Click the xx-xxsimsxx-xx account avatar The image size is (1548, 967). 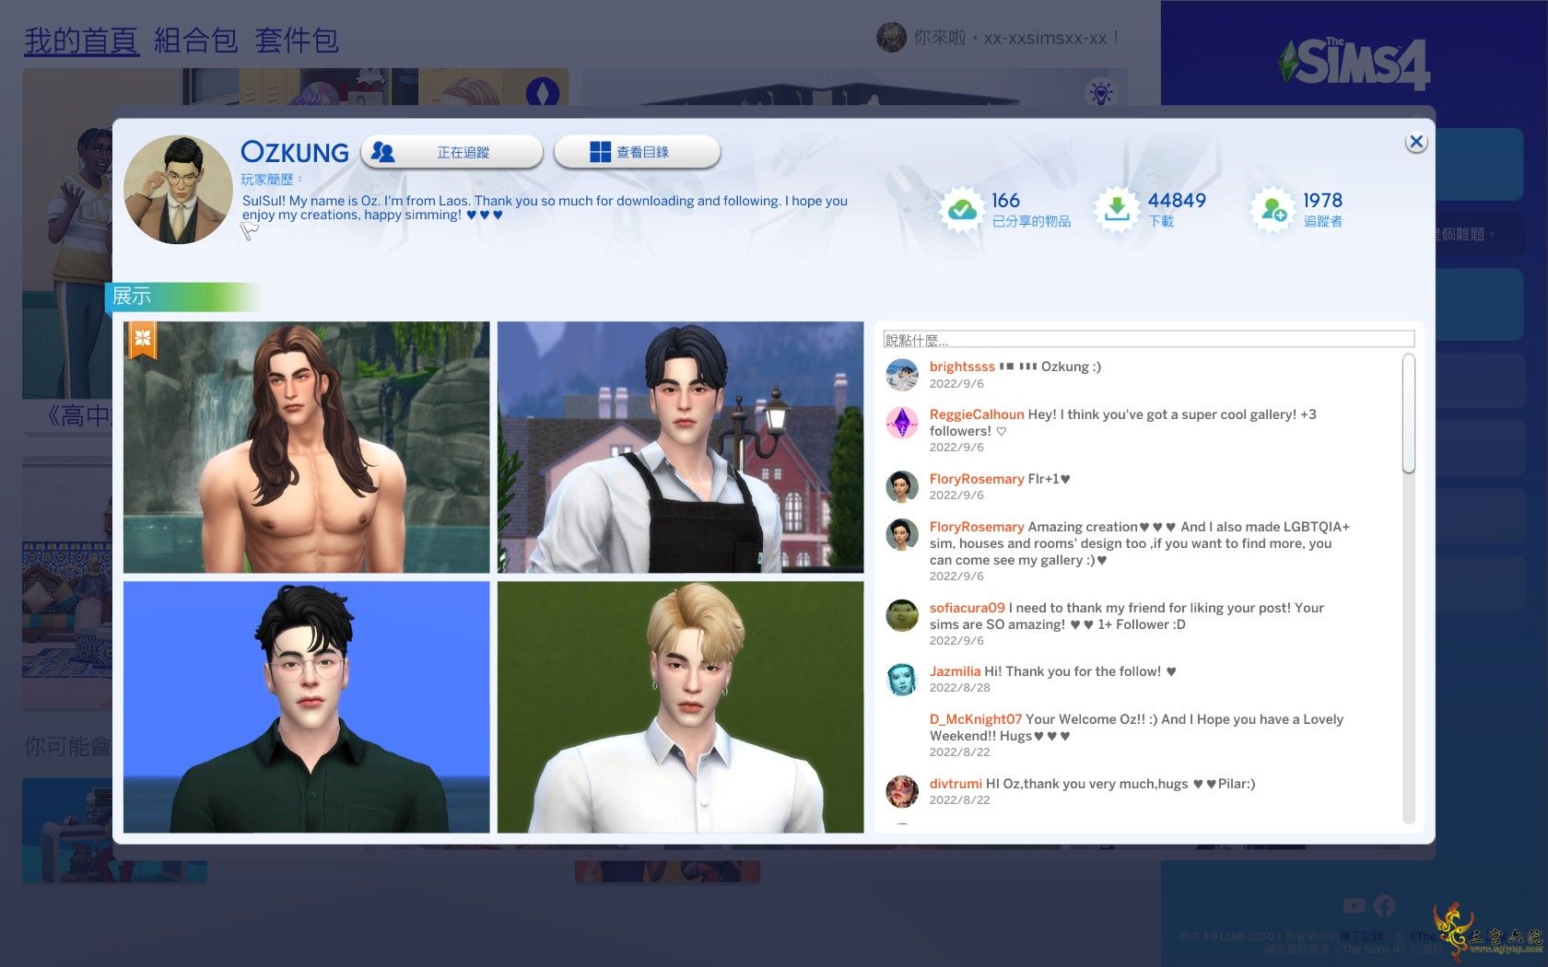click(891, 38)
